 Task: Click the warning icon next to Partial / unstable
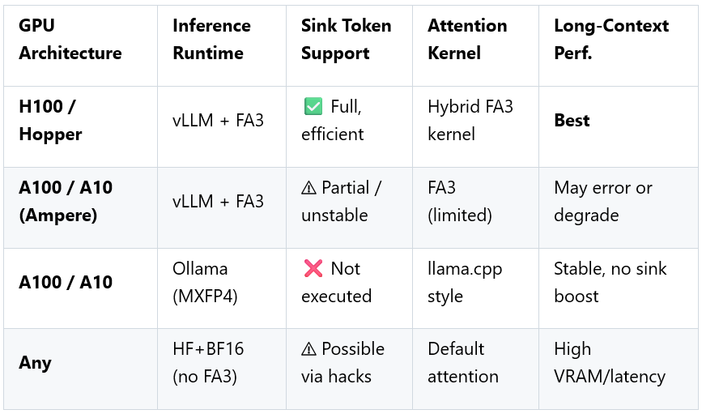pos(309,188)
